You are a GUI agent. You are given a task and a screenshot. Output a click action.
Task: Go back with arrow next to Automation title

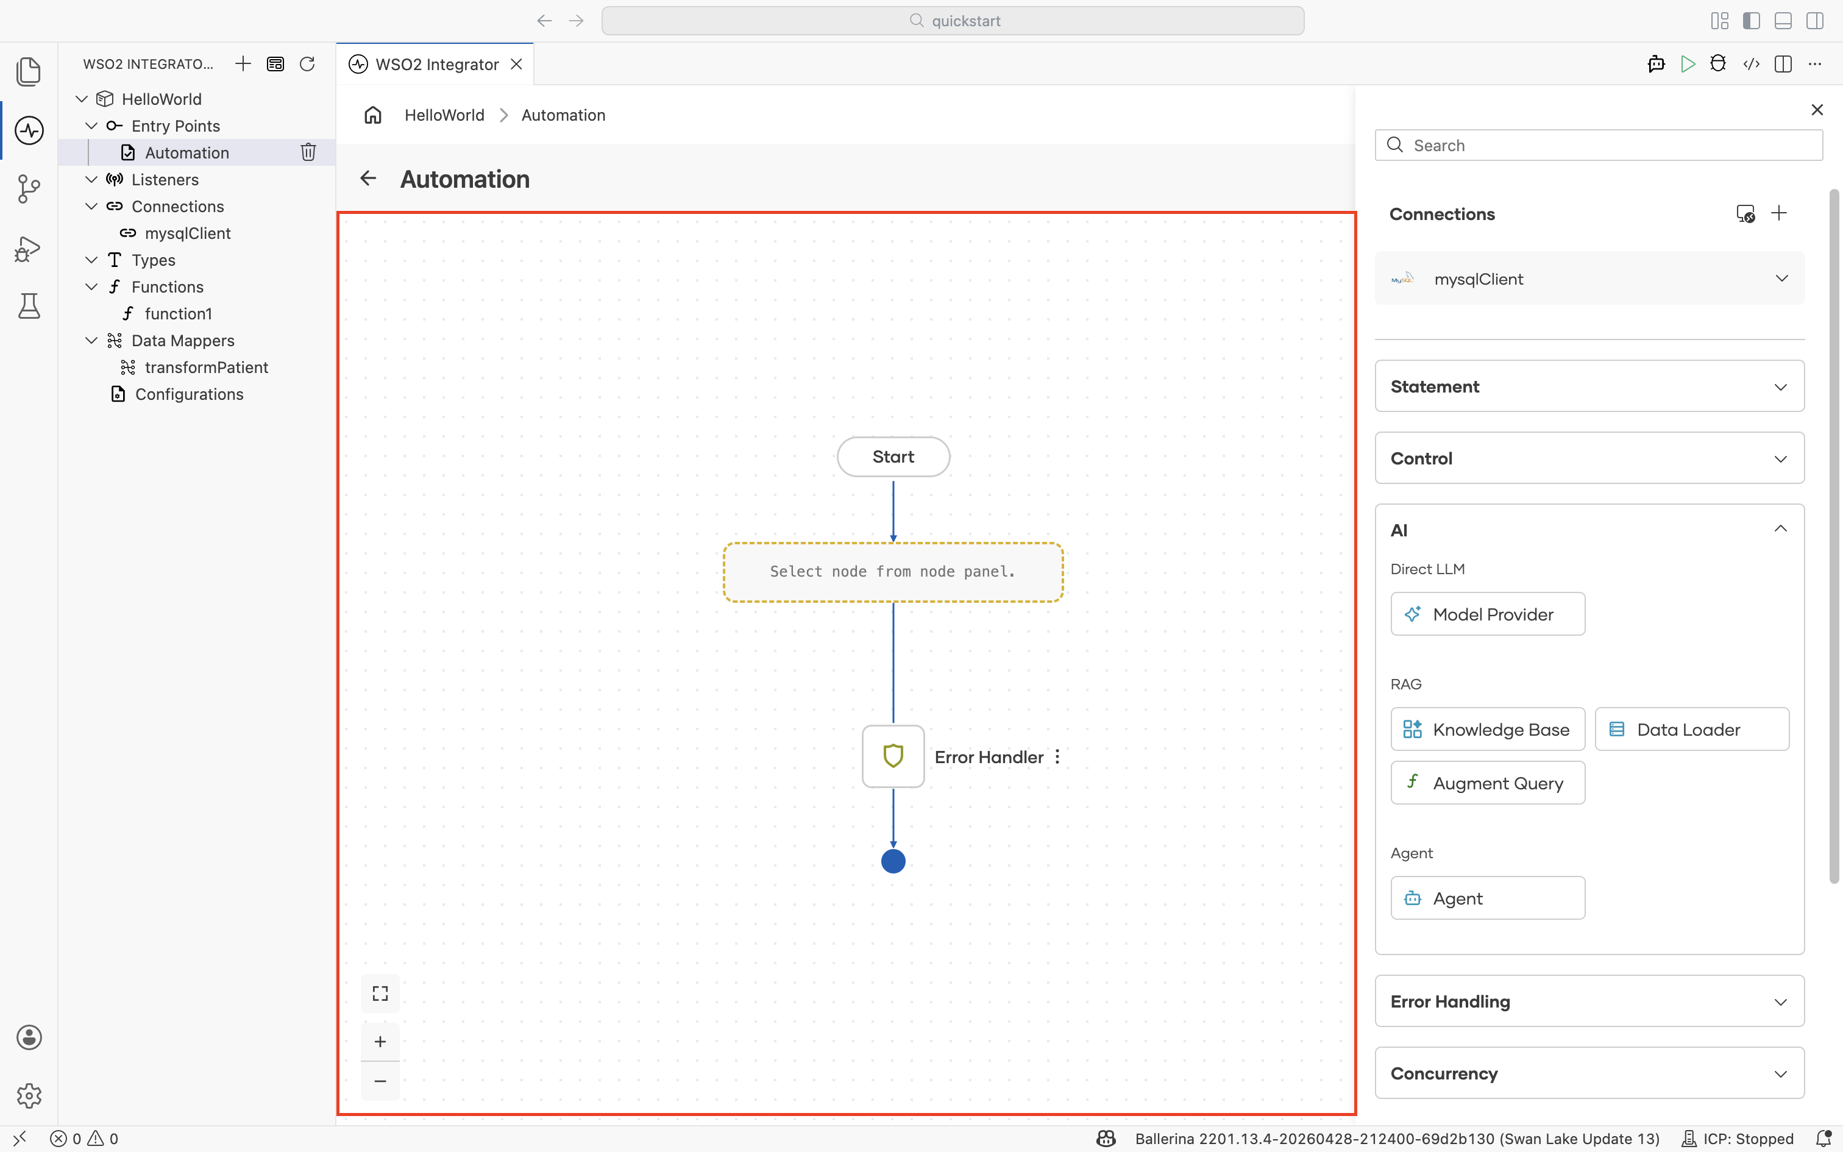point(368,178)
